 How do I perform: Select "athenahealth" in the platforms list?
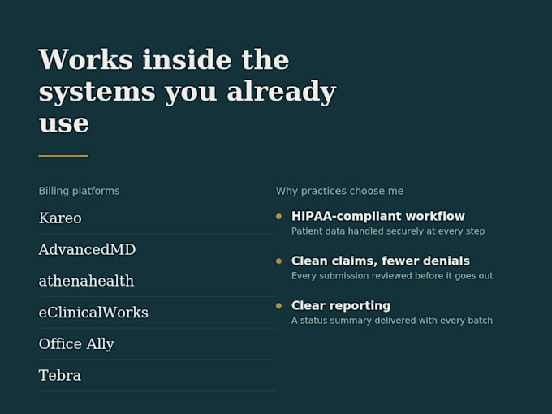87,281
